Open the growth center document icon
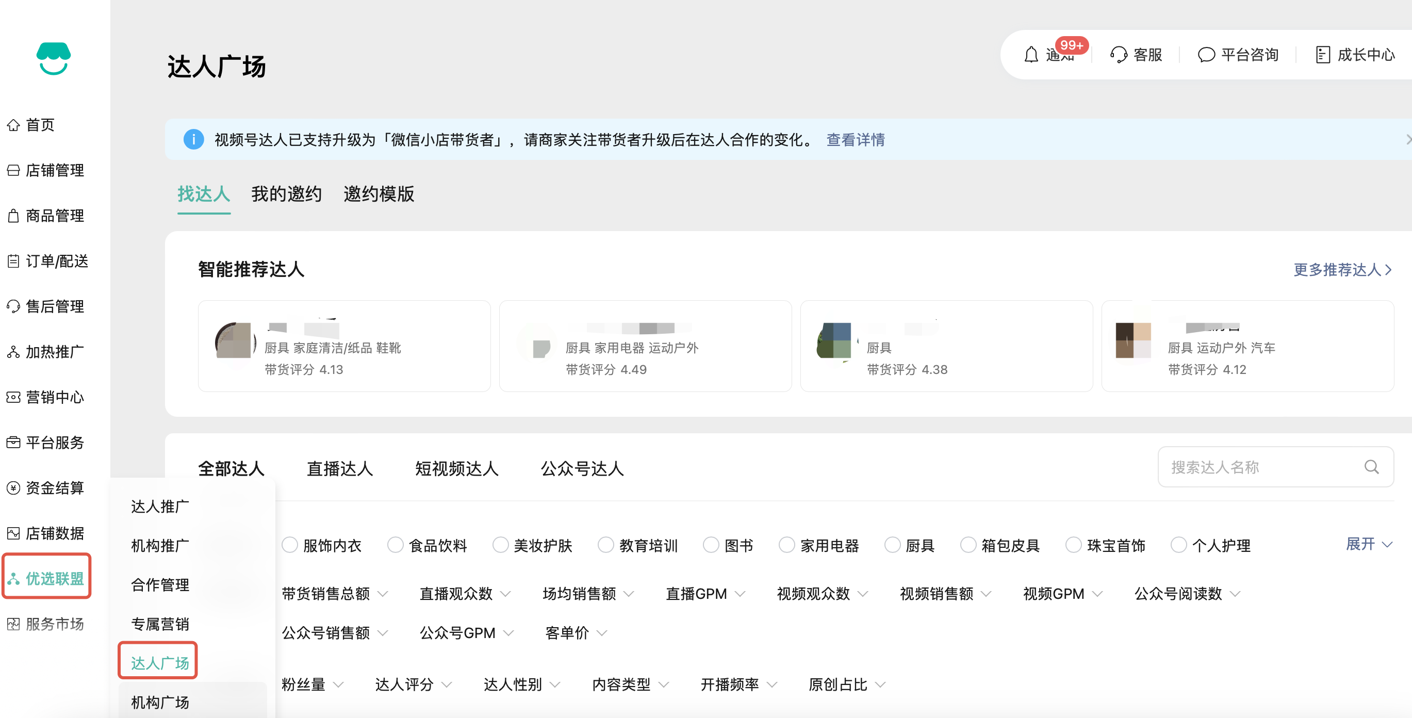Viewport: 1412px width, 718px height. [1322, 55]
